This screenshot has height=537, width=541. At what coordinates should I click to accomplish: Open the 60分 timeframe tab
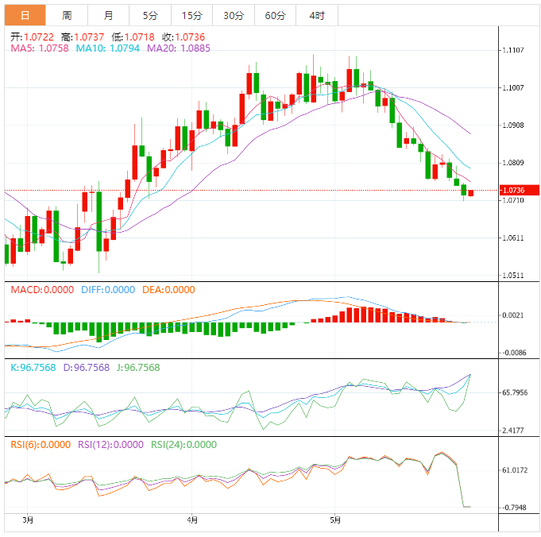pyautogui.click(x=275, y=16)
